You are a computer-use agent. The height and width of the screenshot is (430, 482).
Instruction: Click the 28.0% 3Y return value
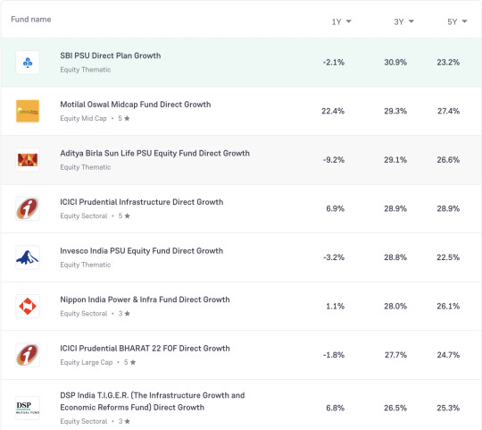point(395,307)
